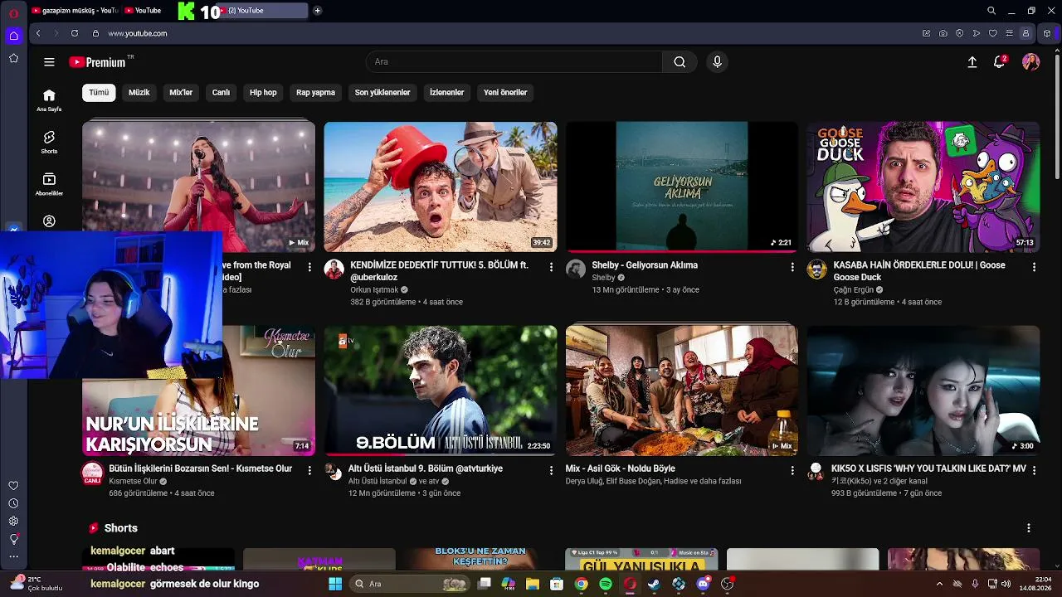This screenshot has height=597, width=1062.
Task: Click the Opera logo menu button
Action: click(13, 12)
